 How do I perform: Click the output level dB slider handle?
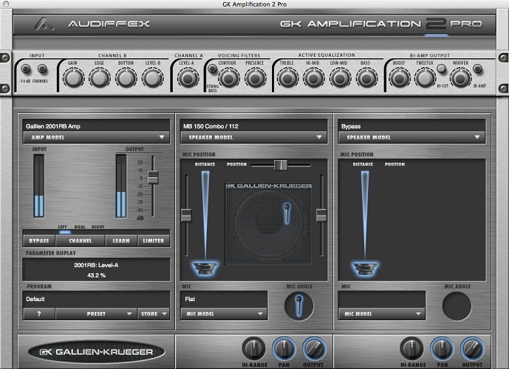[x=153, y=177]
